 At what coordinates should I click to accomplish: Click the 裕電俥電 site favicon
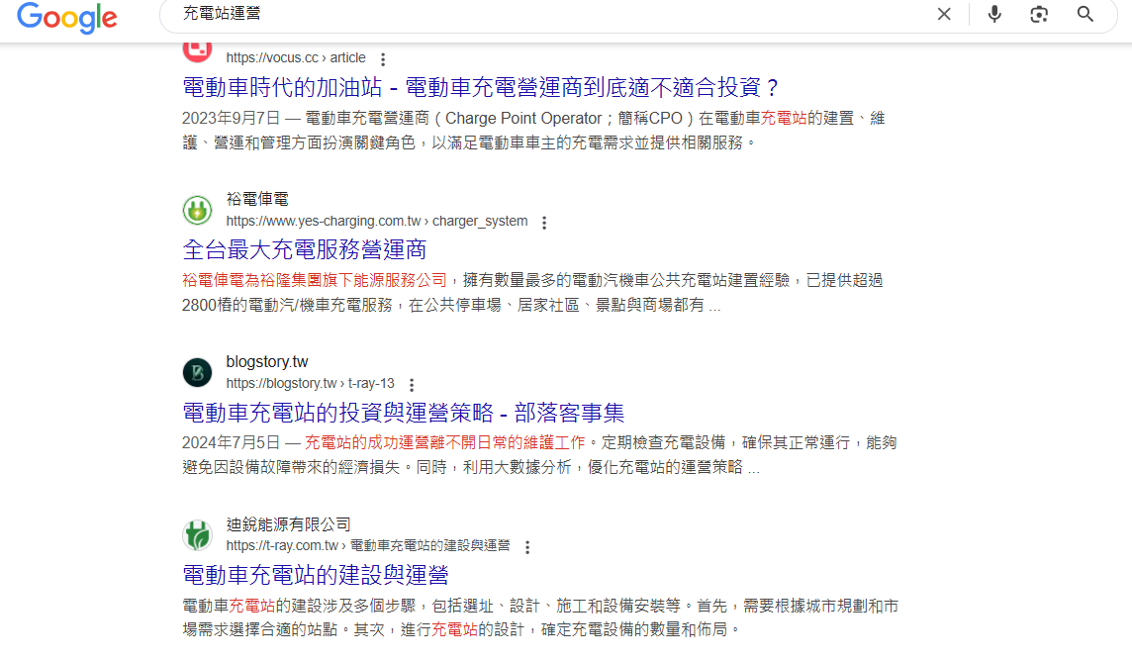click(197, 210)
